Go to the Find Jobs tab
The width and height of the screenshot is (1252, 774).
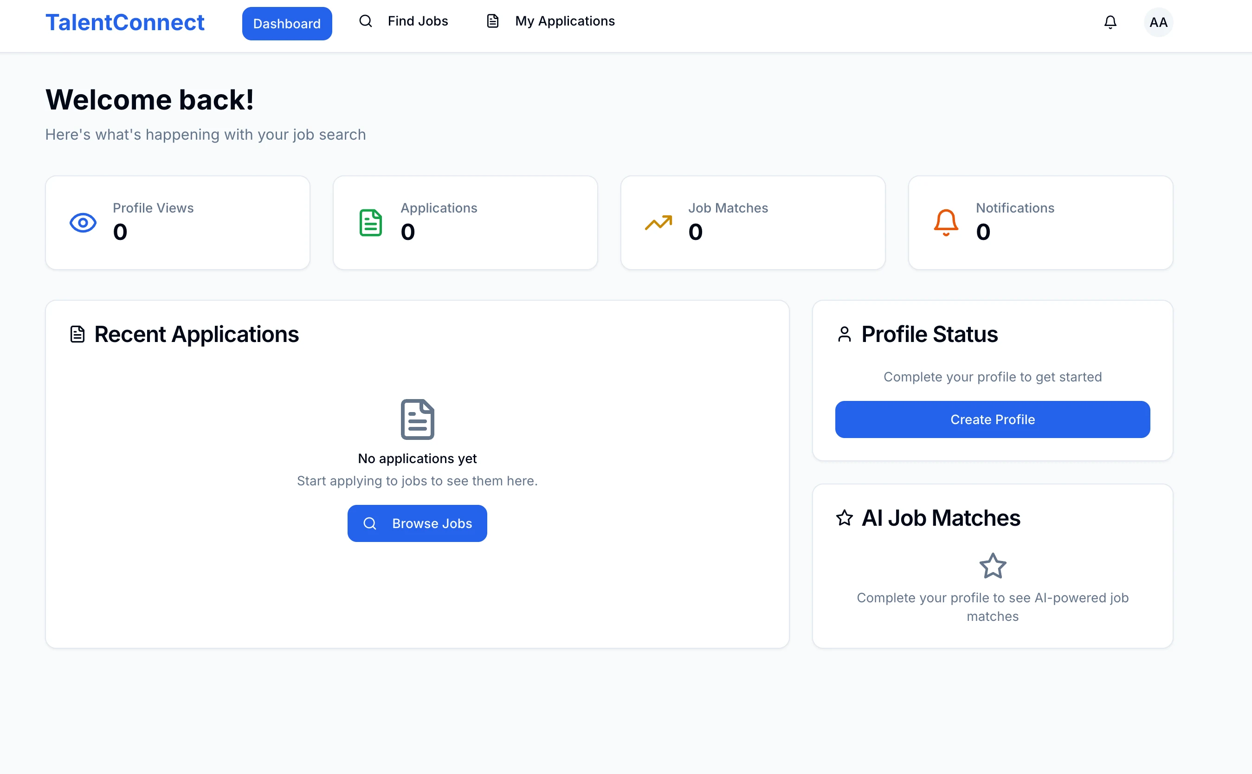click(418, 21)
